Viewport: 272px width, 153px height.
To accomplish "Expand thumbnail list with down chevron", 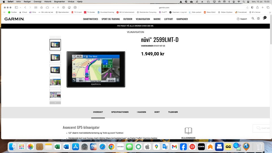I will tap(55, 103).
